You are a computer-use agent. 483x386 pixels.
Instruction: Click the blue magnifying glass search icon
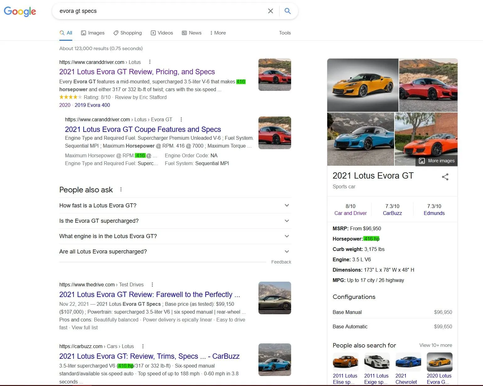[x=287, y=11]
